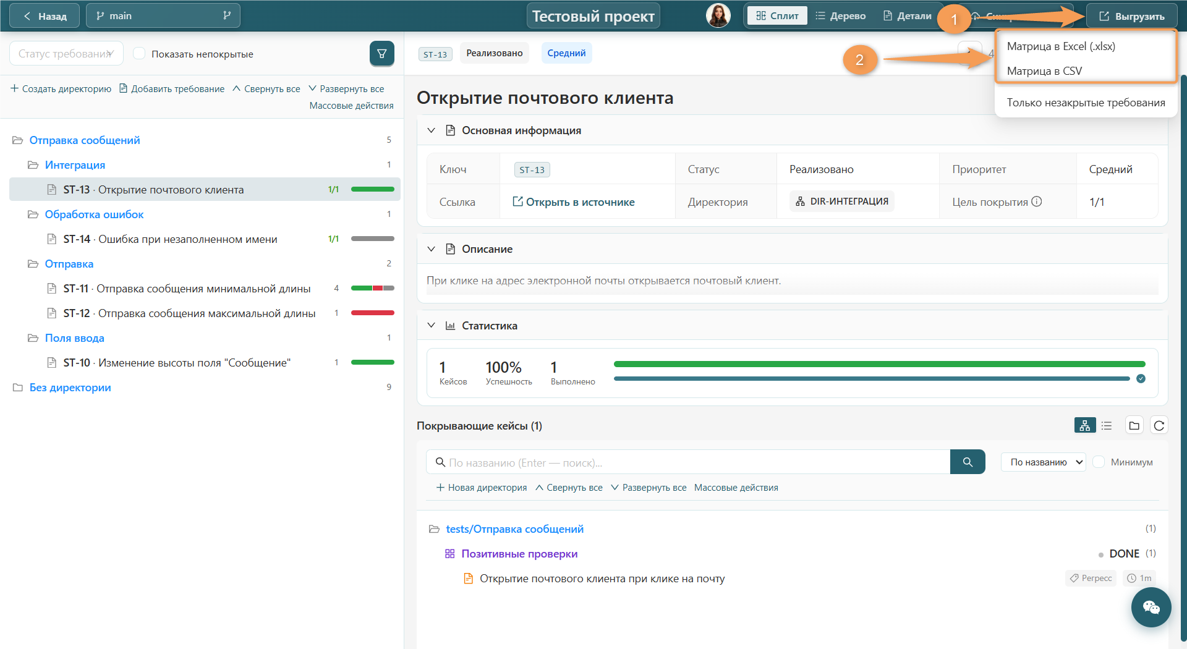Open the chat support bubble

(x=1151, y=608)
